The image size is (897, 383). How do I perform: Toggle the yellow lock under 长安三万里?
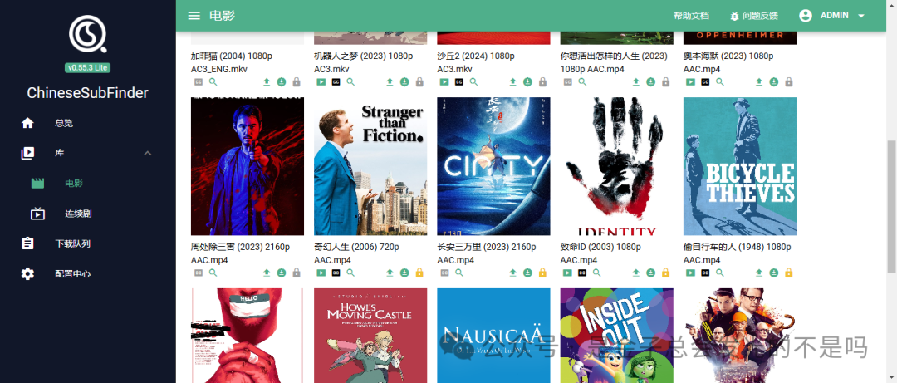pos(542,273)
